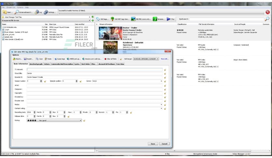Open the Options menu
The height and width of the screenshot is (158, 272).
(x=20, y=8)
